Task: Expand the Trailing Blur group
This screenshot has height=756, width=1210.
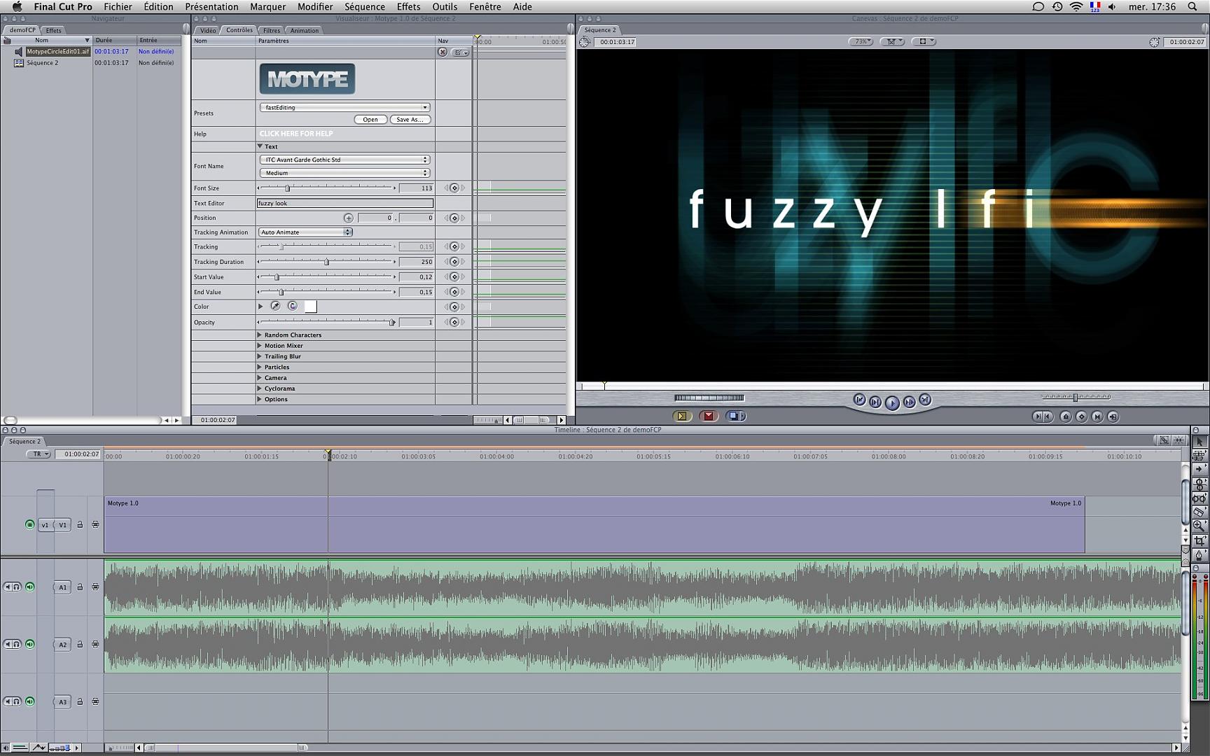Action: tap(260, 356)
